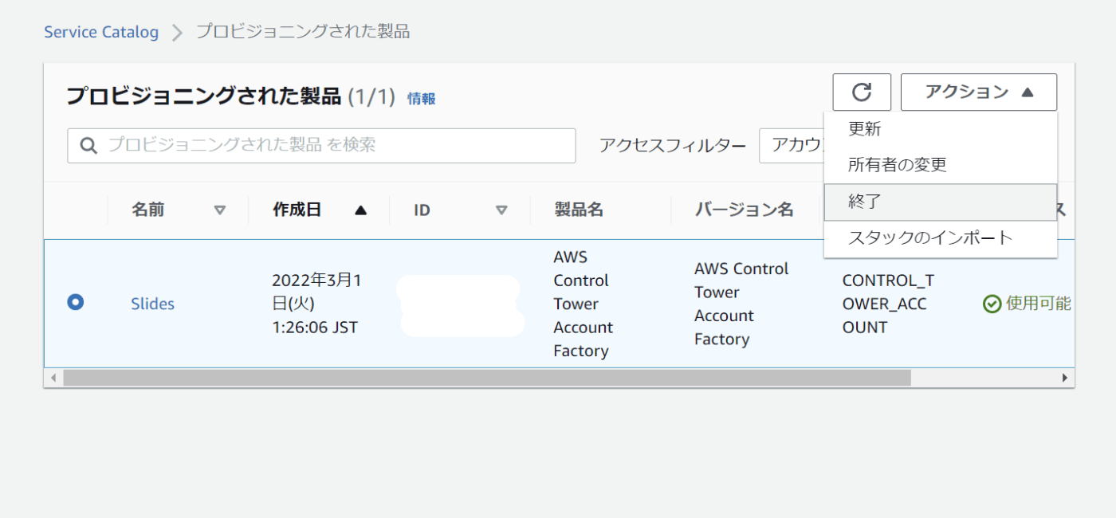The width and height of the screenshot is (1116, 518).
Task: Click the scrollbar left arrow
Action: tap(54, 378)
